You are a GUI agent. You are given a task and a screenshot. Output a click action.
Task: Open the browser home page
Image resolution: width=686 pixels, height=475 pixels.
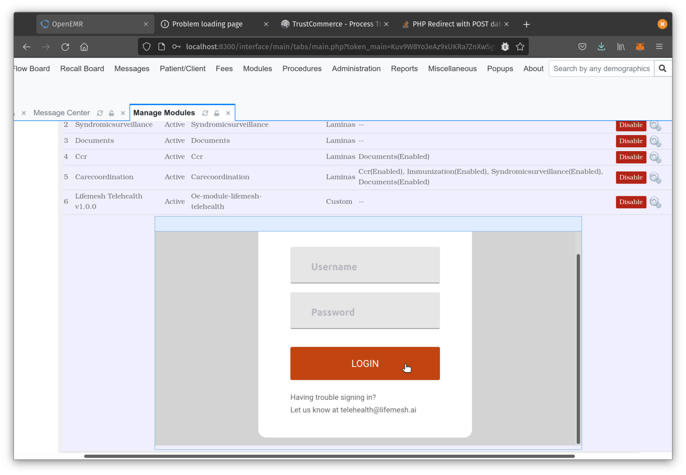tap(84, 47)
